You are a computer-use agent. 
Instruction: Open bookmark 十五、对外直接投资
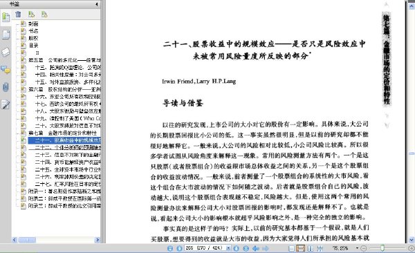68,82
